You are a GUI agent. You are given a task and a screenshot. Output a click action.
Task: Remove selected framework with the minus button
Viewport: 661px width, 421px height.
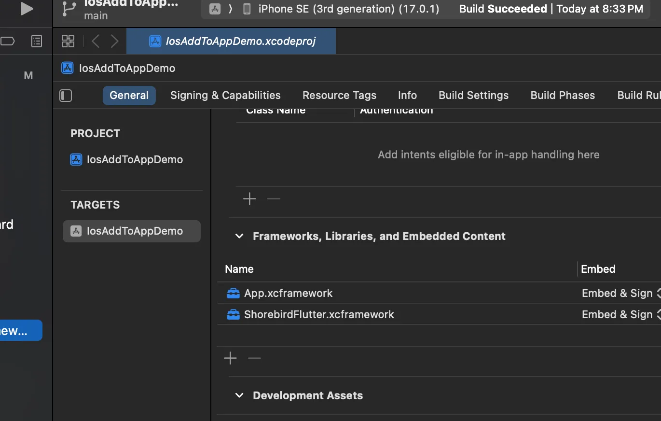click(254, 358)
